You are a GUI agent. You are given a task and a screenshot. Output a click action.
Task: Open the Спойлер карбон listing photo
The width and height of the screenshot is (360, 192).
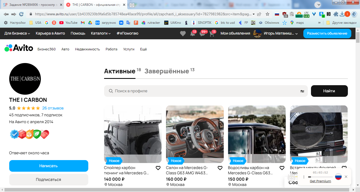(x=133, y=134)
